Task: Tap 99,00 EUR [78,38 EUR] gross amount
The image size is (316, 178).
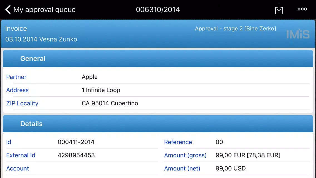Action: coord(248,155)
